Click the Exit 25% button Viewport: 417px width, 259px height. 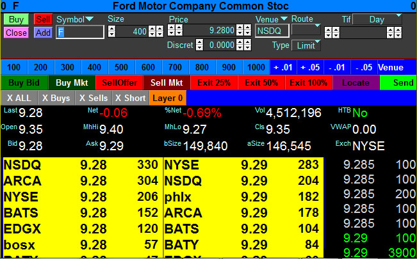click(214, 82)
